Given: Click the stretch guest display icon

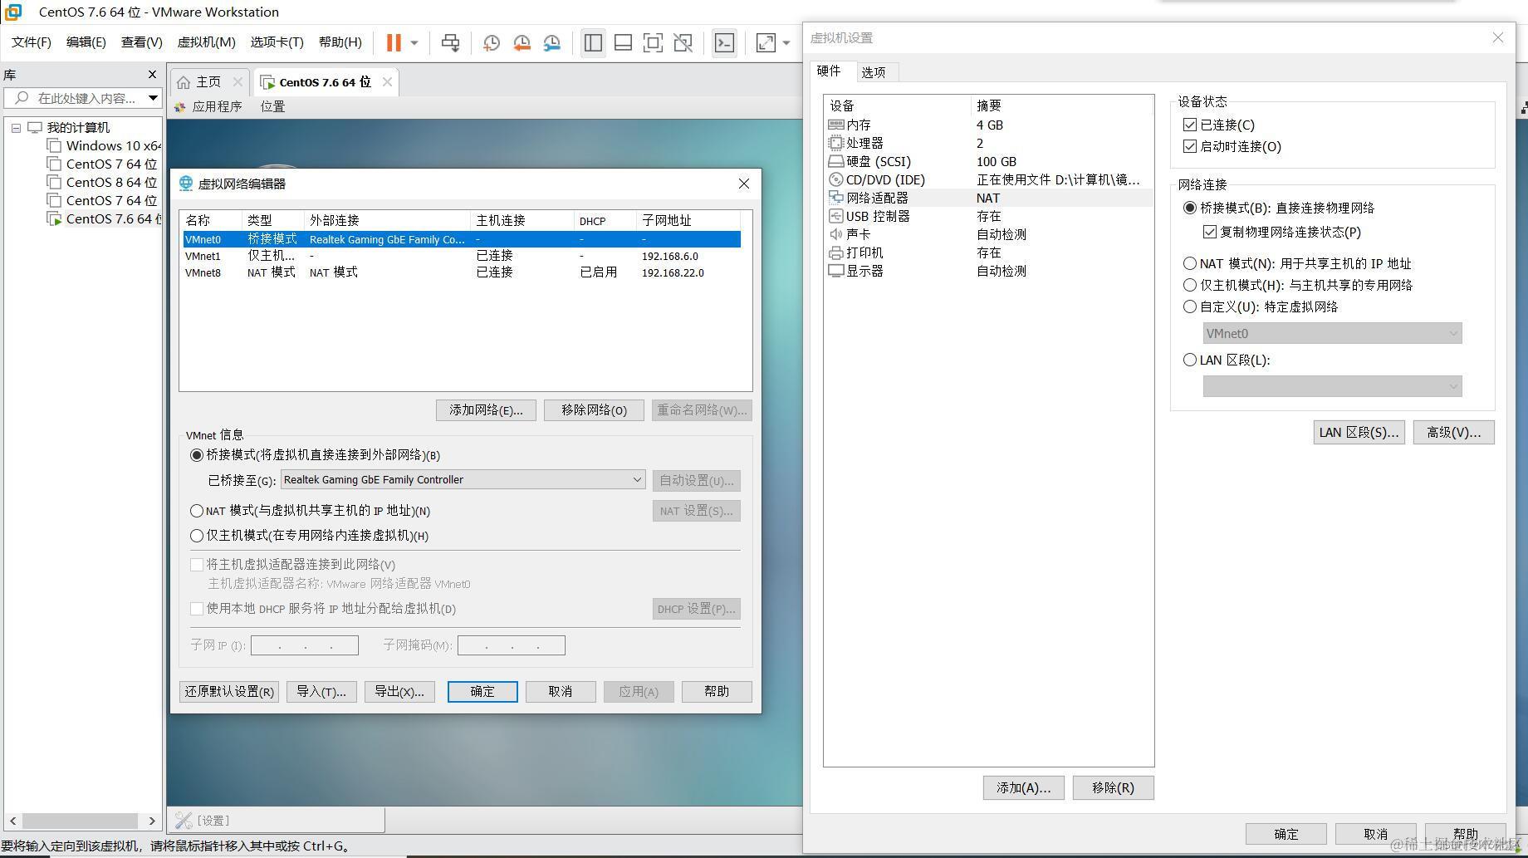Looking at the screenshot, I should tap(766, 42).
